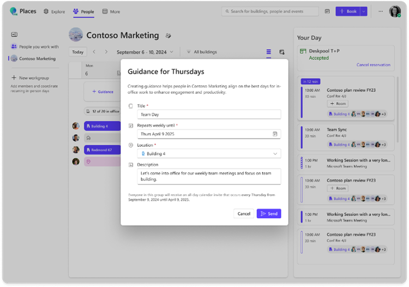The image size is (409, 287).
Task: Switch to the calendar schedule view icon
Action: 282,52
